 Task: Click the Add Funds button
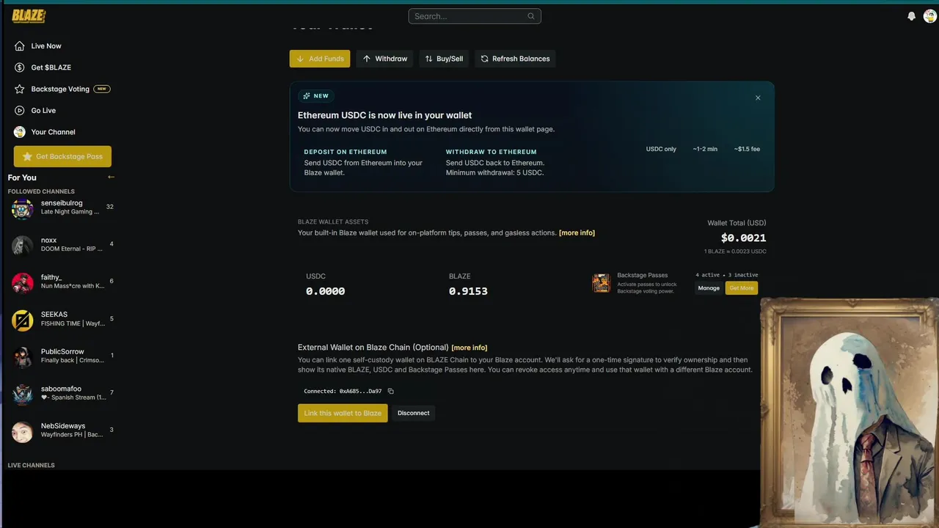(x=320, y=59)
